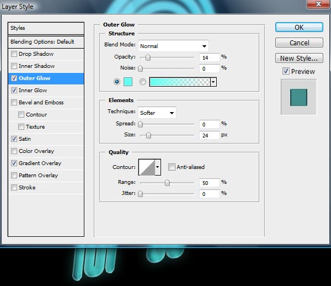The width and height of the screenshot is (331, 286).
Task: Click the cyan-to-transparent gradient bar
Action: tap(180, 82)
